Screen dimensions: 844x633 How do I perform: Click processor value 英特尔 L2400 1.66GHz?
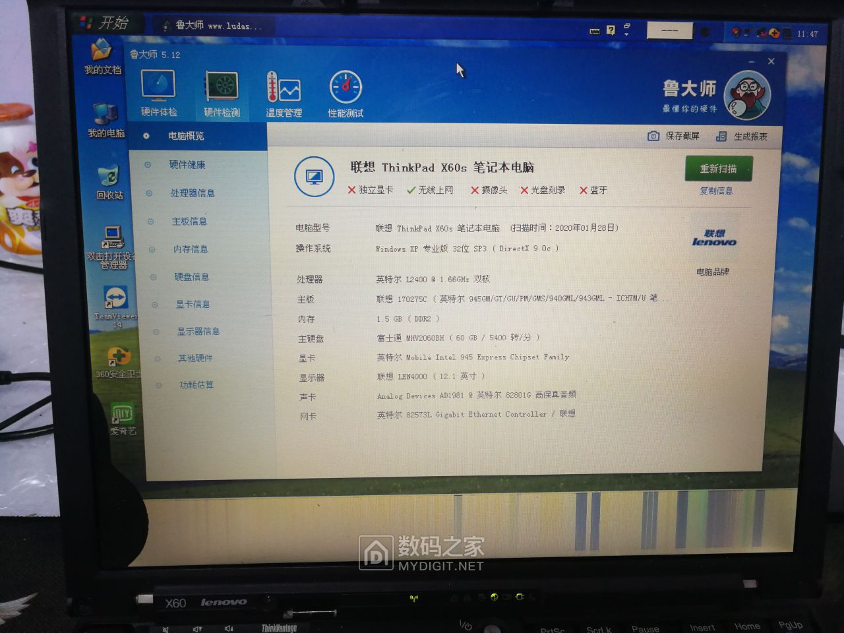pyautogui.click(x=433, y=279)
